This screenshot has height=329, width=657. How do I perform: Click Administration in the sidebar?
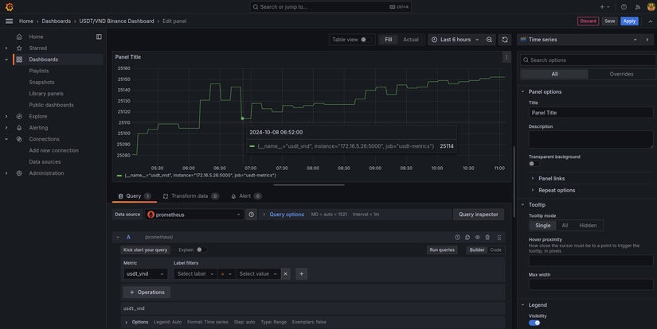pyautogui.click(x=46, y=173)
